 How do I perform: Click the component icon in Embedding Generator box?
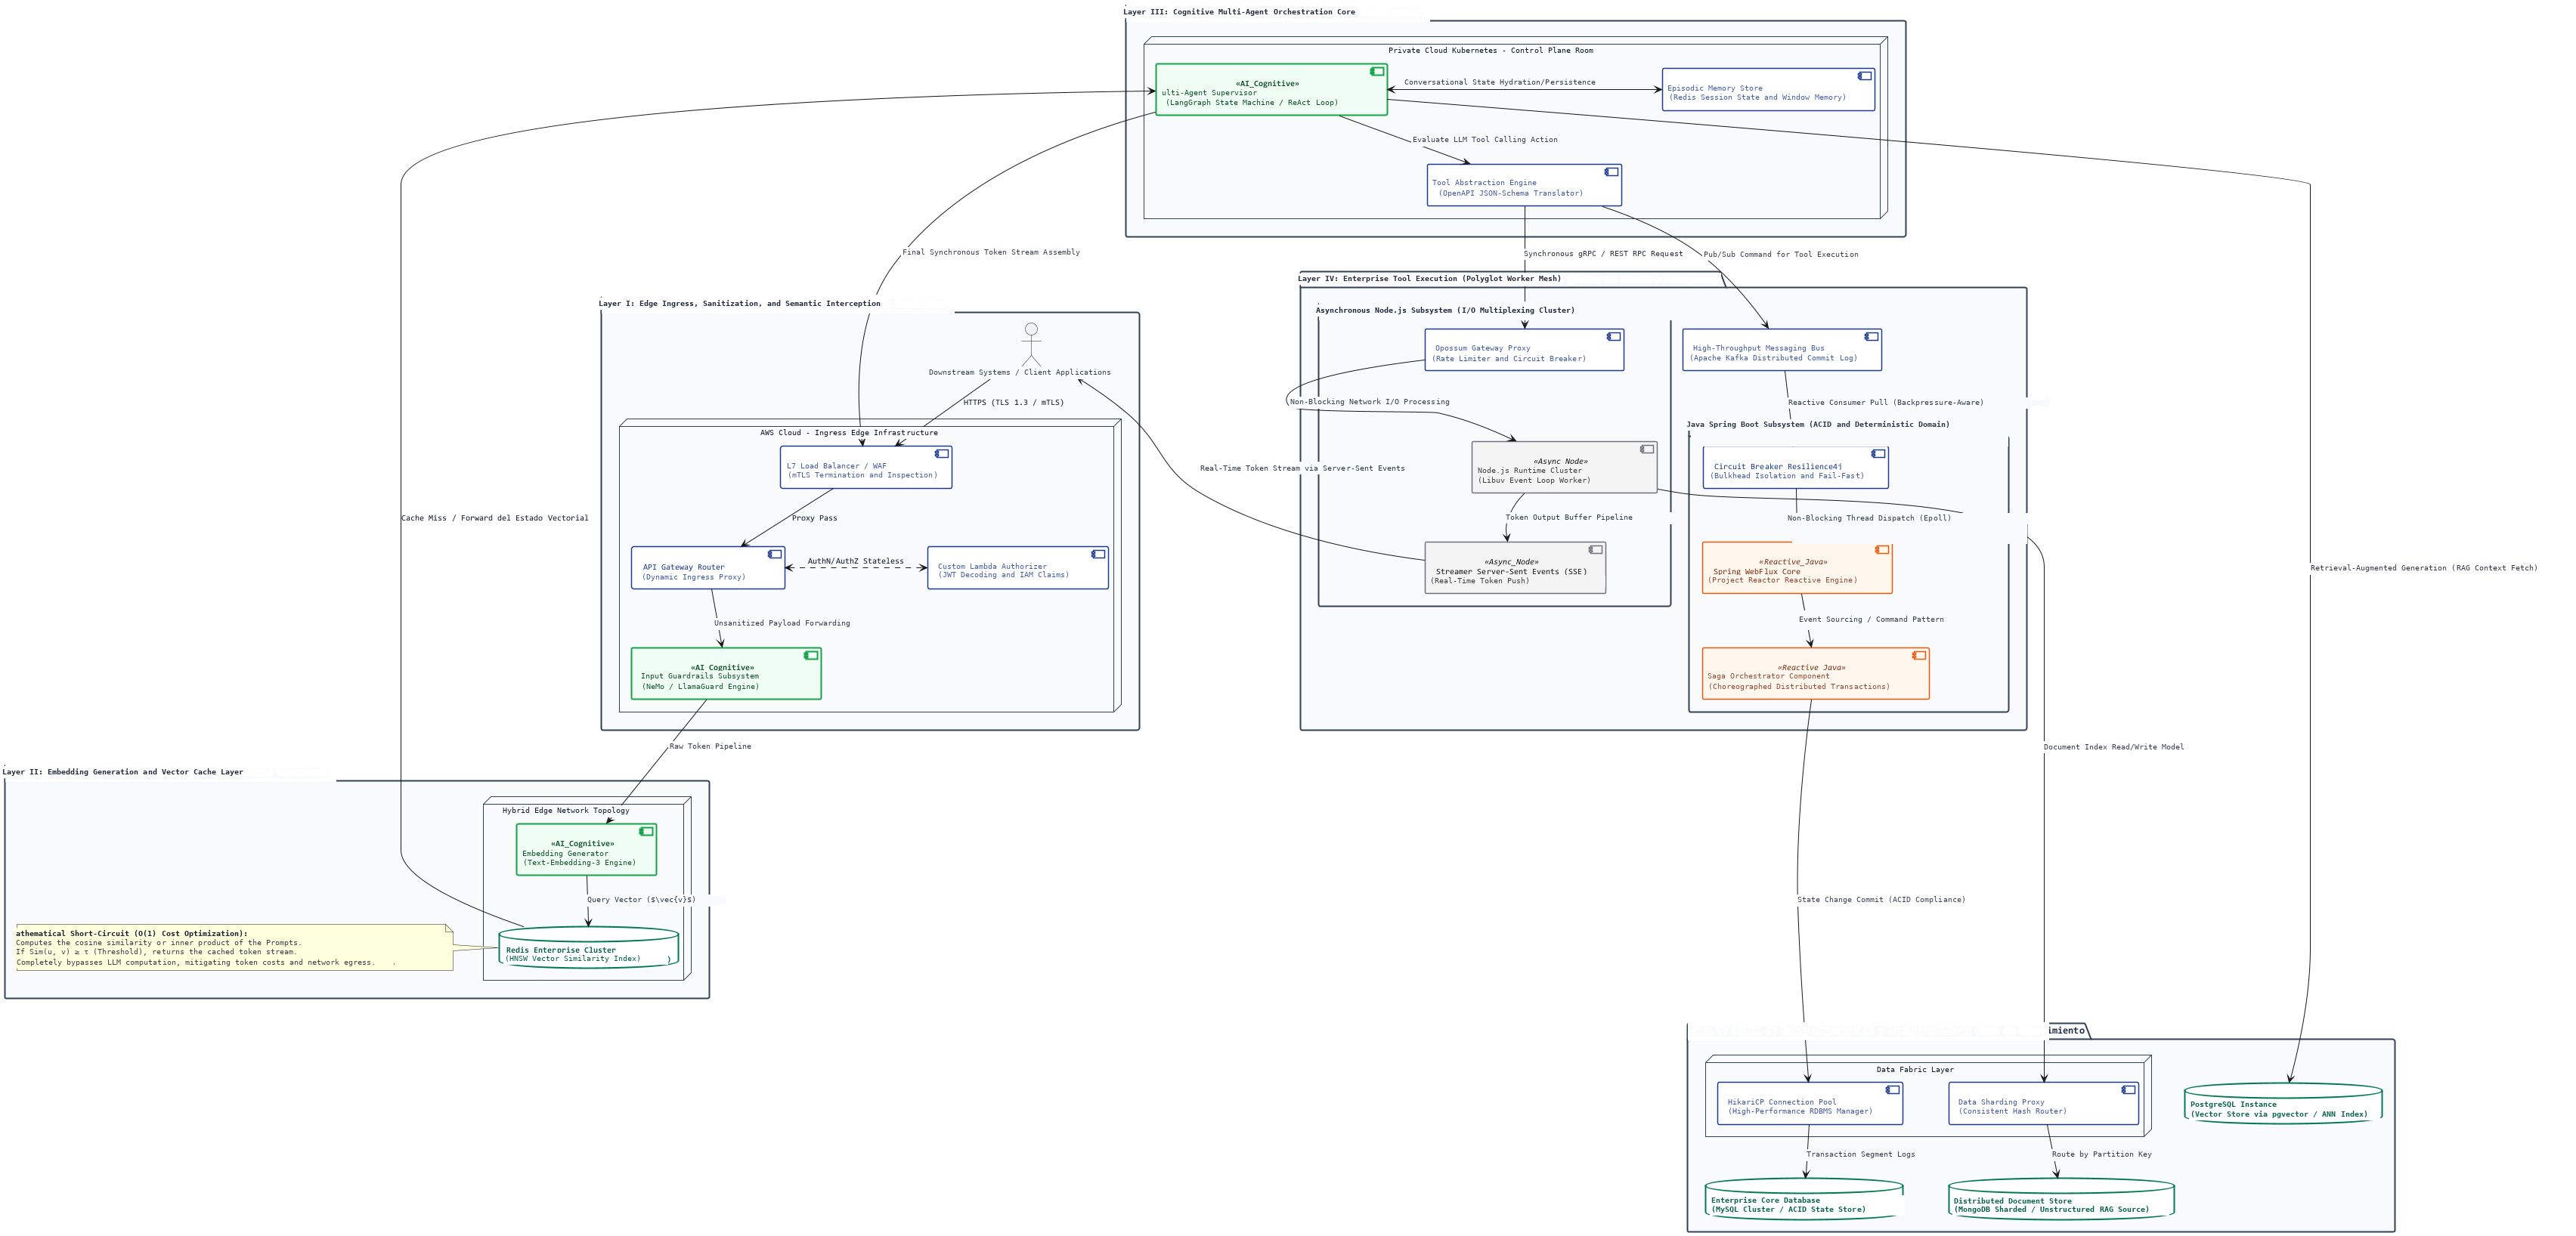(647, 831)
